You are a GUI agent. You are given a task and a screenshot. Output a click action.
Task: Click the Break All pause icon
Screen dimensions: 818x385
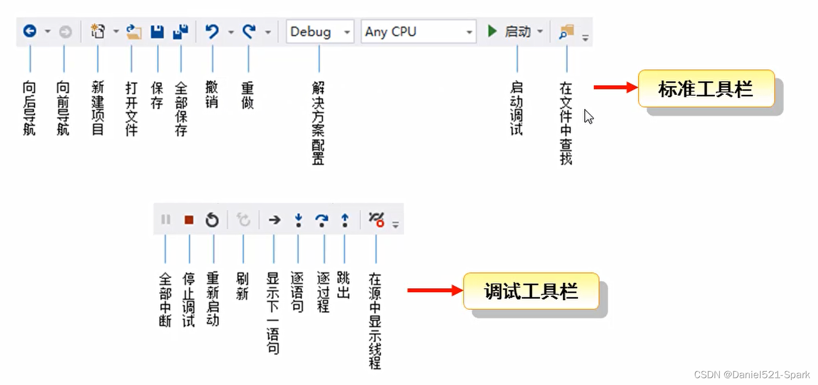coord(166,219)
